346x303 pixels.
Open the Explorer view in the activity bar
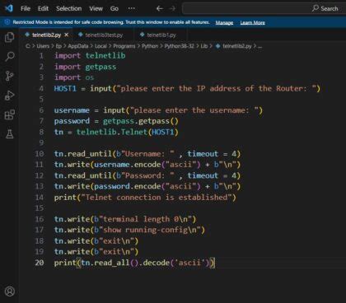click(10, 37)
